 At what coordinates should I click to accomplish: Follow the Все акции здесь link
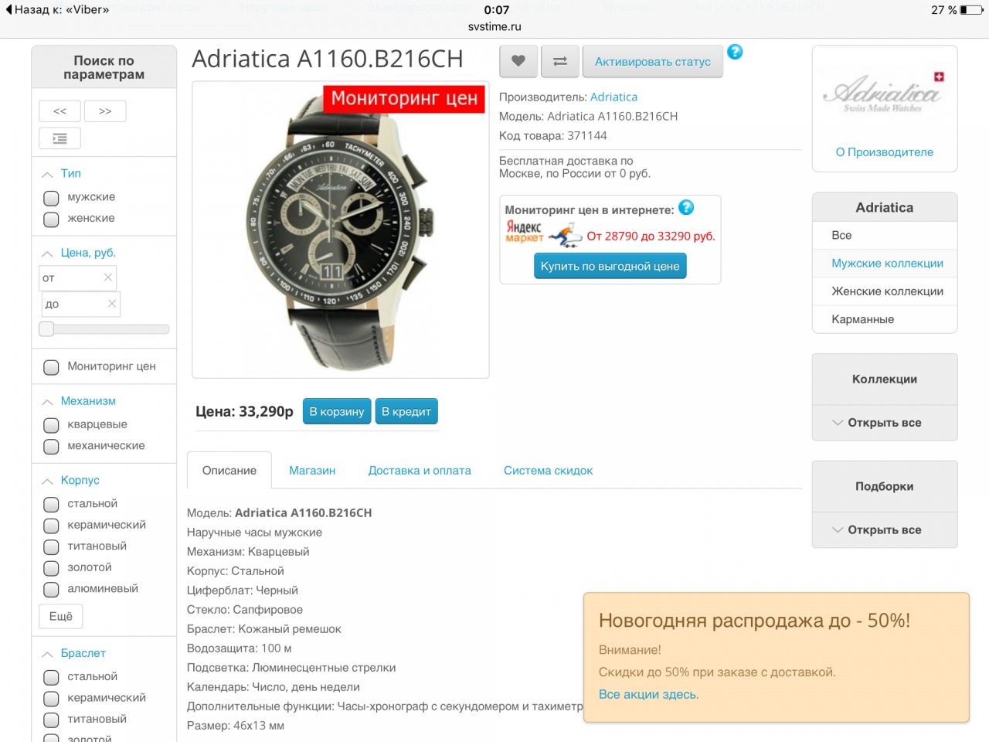[x=648, y=695]
